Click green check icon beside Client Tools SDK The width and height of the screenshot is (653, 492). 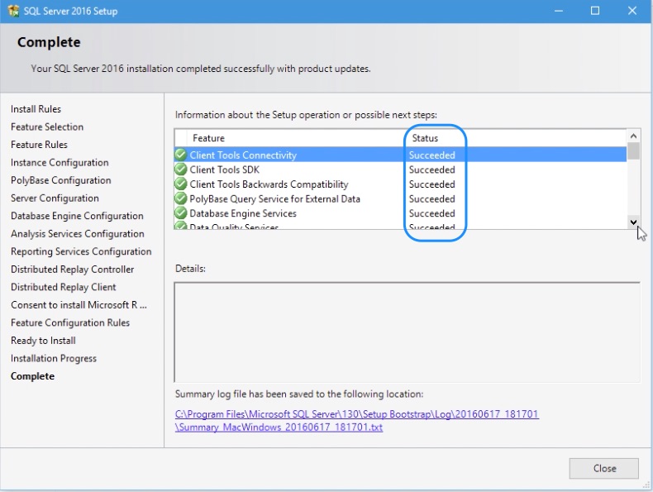pyautogui.click(x=181, y=170)
